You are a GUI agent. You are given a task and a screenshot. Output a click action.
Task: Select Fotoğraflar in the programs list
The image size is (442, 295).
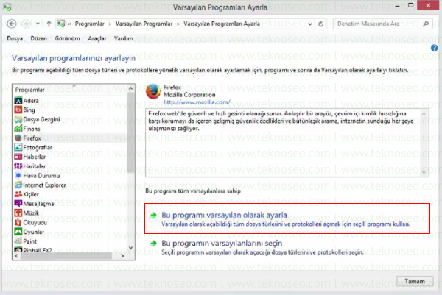pos(70,147)
